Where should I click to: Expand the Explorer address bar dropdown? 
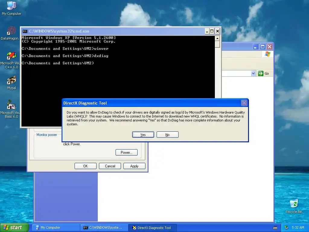253,73
